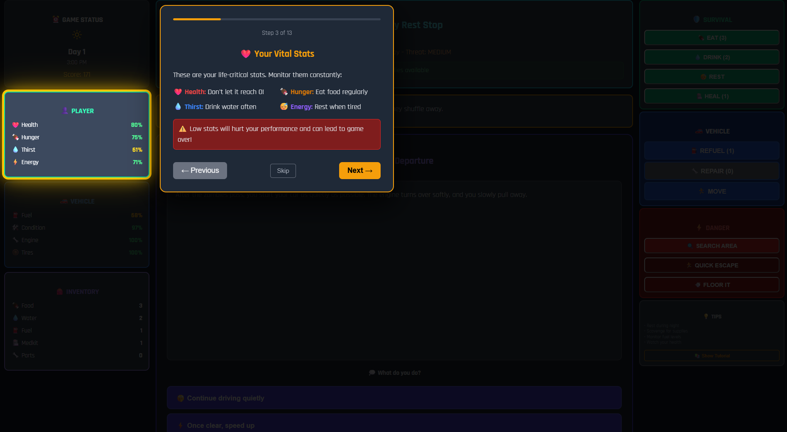Skip the tutorial
787x432 pixels.
tap(283, 171)
